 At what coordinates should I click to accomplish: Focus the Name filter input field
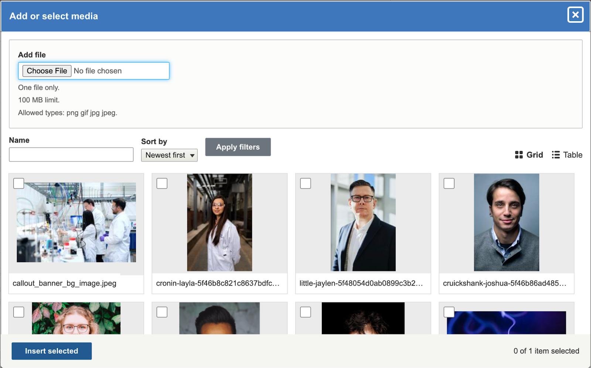(71, 154)
